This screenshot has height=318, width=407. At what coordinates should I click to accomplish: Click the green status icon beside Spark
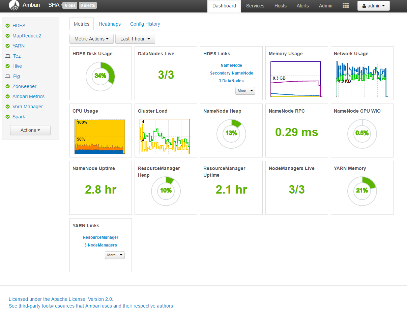pyautogui.click(x=7, y=117)
